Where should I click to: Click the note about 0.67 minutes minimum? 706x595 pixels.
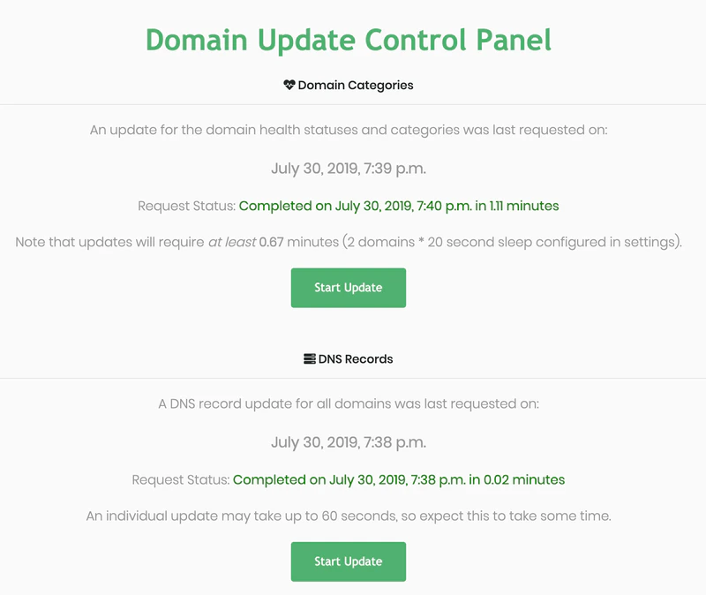coord(349,242)
